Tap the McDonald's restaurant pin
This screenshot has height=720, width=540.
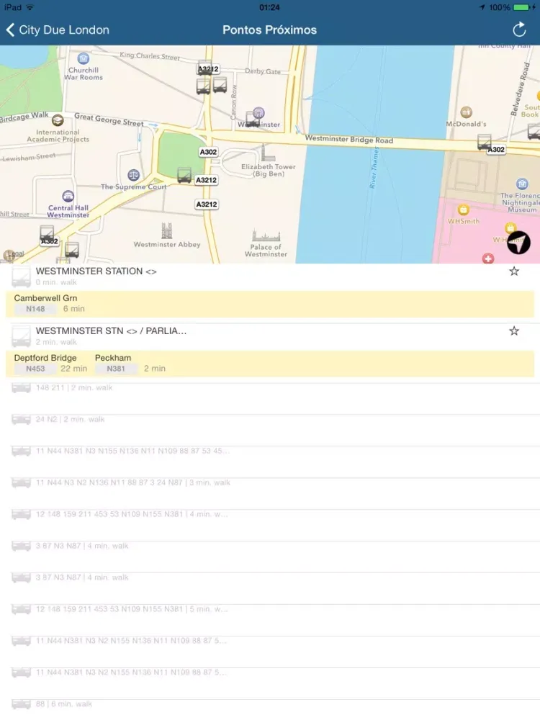coord(466,112)
